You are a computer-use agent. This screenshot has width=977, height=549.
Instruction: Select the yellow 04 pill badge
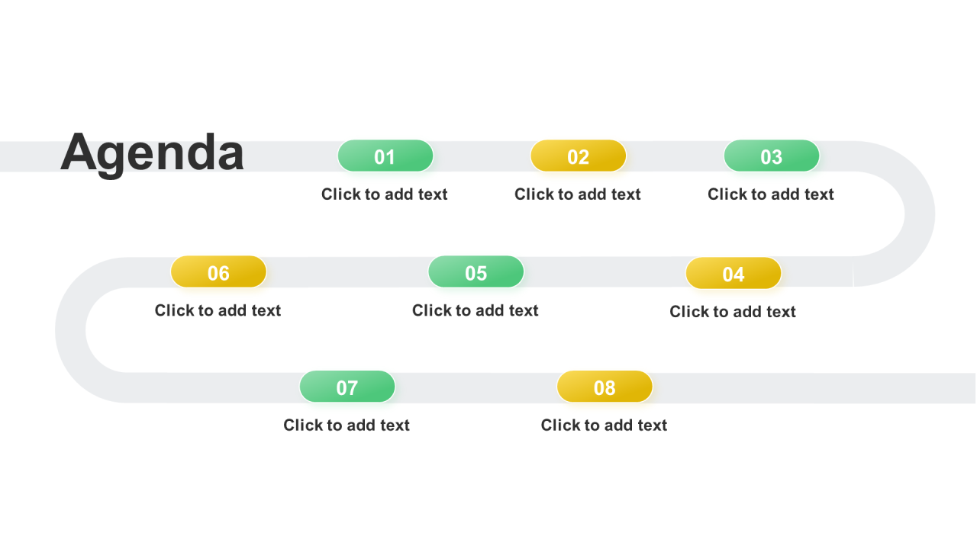click(x=734, y=274)
